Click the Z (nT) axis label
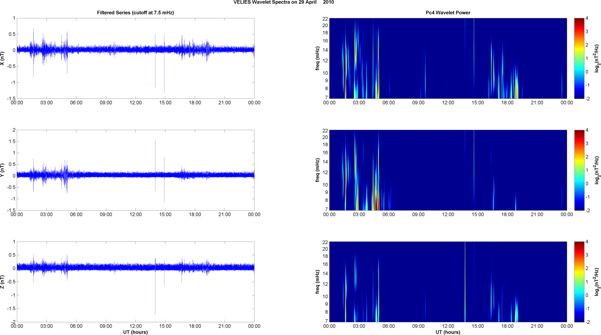601x335 pixels. tap(3, 282)
